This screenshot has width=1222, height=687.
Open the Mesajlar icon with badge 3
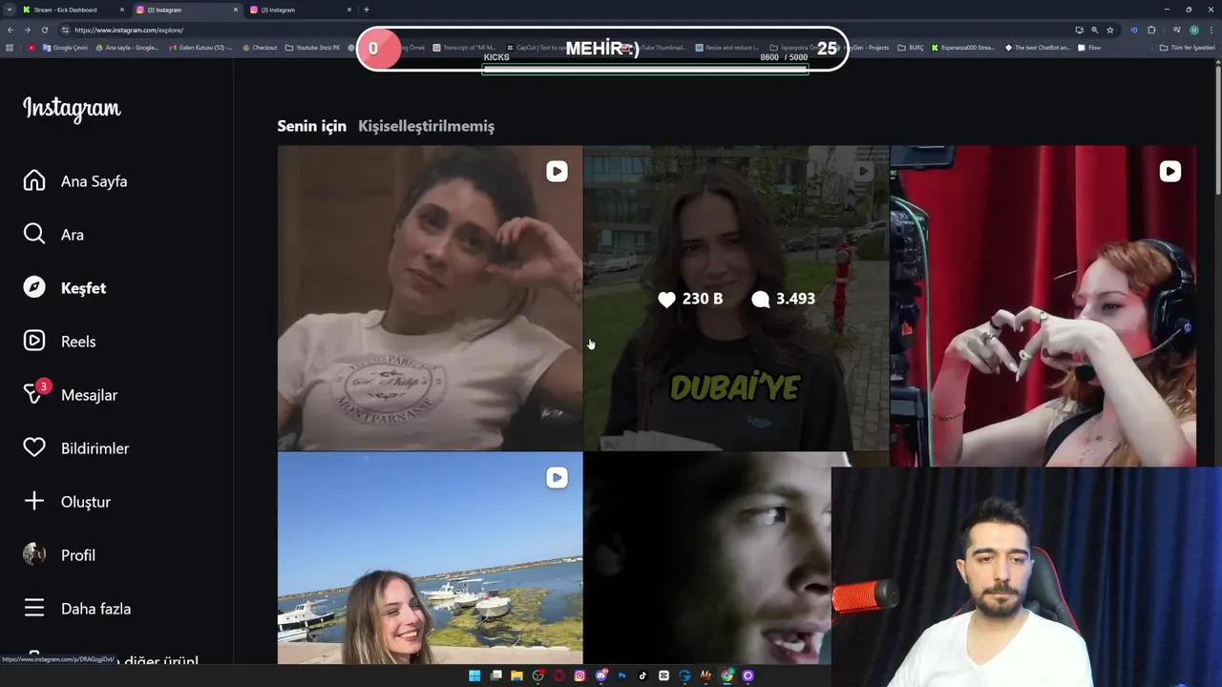click(x=34, y=393)
